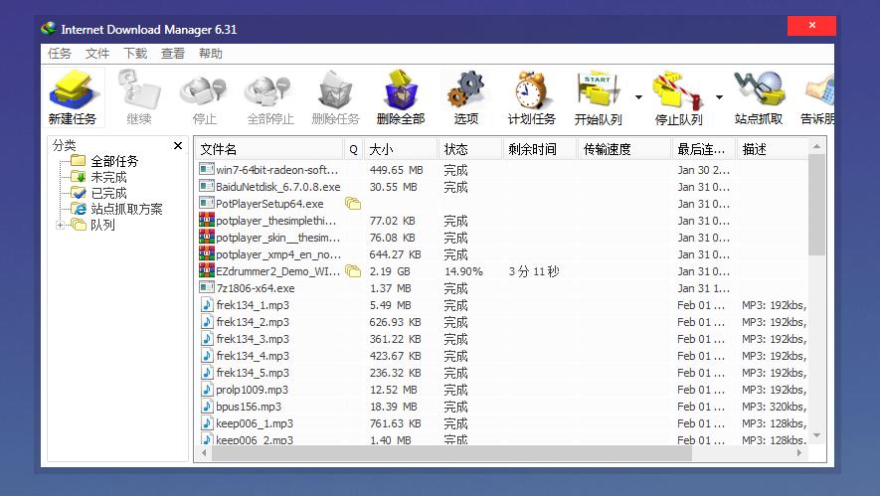The height and width of the screenshot is (496, 880).
Task: Click horizontal scrollbar right arrow
Action: [799, 453]
